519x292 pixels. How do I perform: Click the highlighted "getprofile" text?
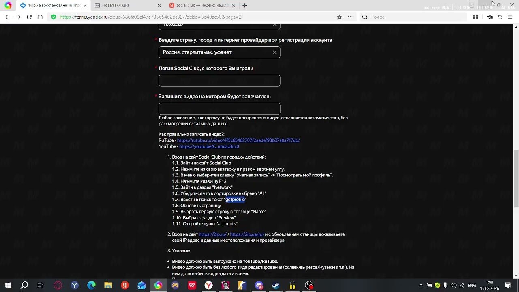pos(235,200)
